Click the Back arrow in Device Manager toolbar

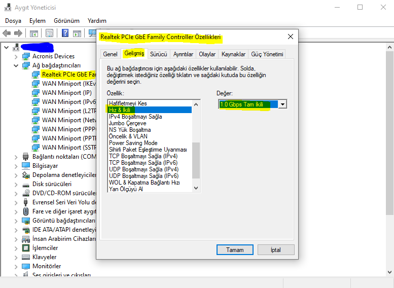coord(7,33)
